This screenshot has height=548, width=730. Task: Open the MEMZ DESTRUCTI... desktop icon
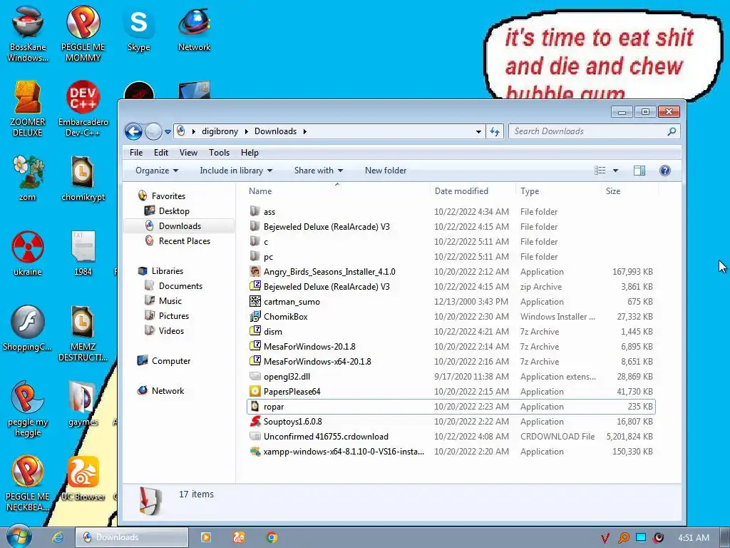click(83, 333)
